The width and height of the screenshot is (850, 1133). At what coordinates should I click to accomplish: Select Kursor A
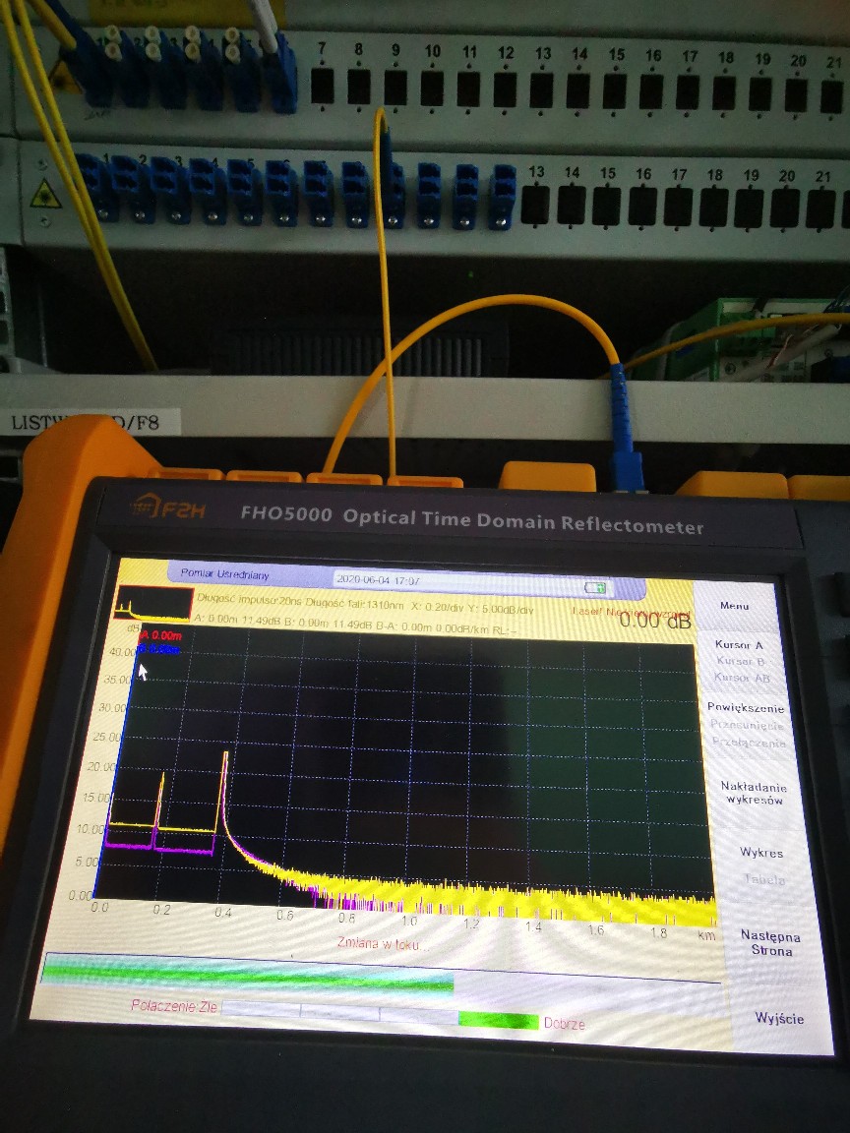(x=739, y=644)
